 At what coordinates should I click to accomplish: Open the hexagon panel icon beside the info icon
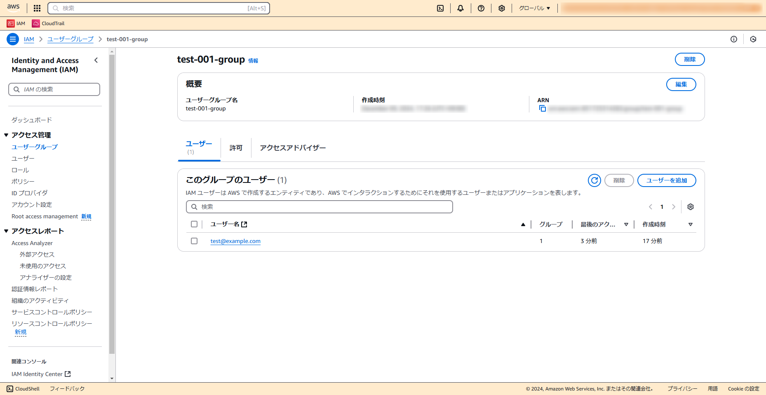[x=753, y=39]
